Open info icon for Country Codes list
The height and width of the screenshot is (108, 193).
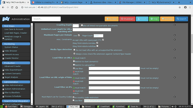click(x=175, y=97)
